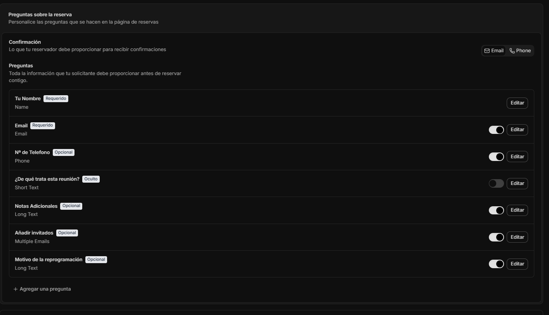Click the "Requerido" badge next to Tu Nombre
This screenshot has width=549, height=315.
coord(55,98)
